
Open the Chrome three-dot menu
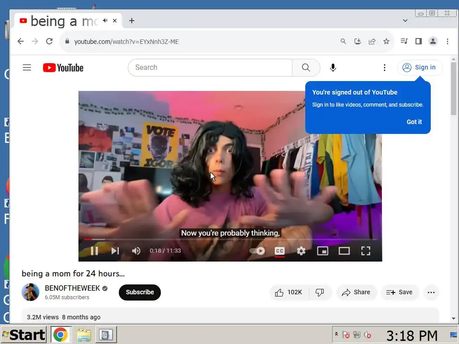pyautogui.click(x=447, y=41)
